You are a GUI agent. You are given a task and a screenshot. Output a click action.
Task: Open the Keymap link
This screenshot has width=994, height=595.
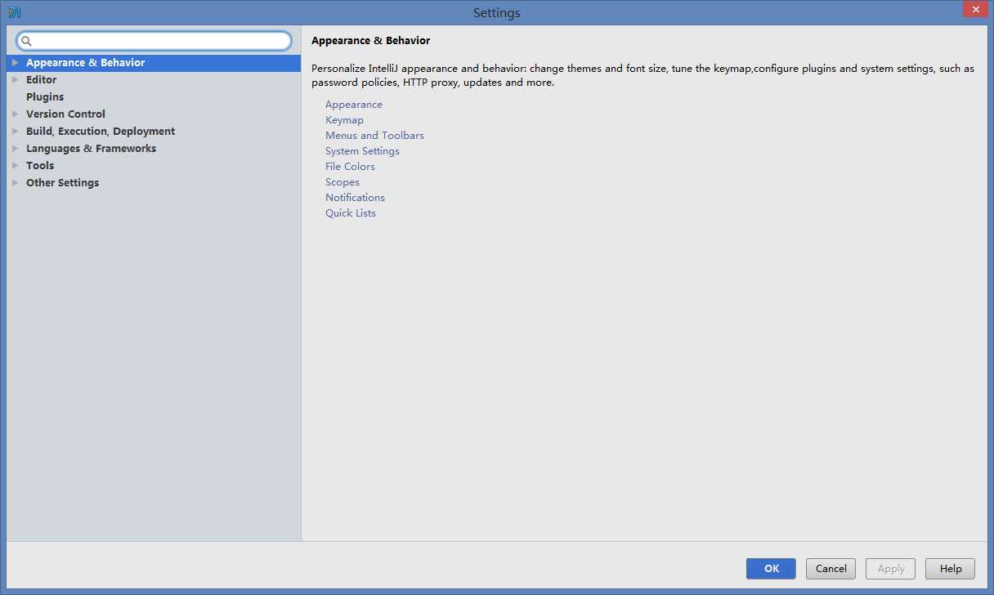[x=344, y=120]
